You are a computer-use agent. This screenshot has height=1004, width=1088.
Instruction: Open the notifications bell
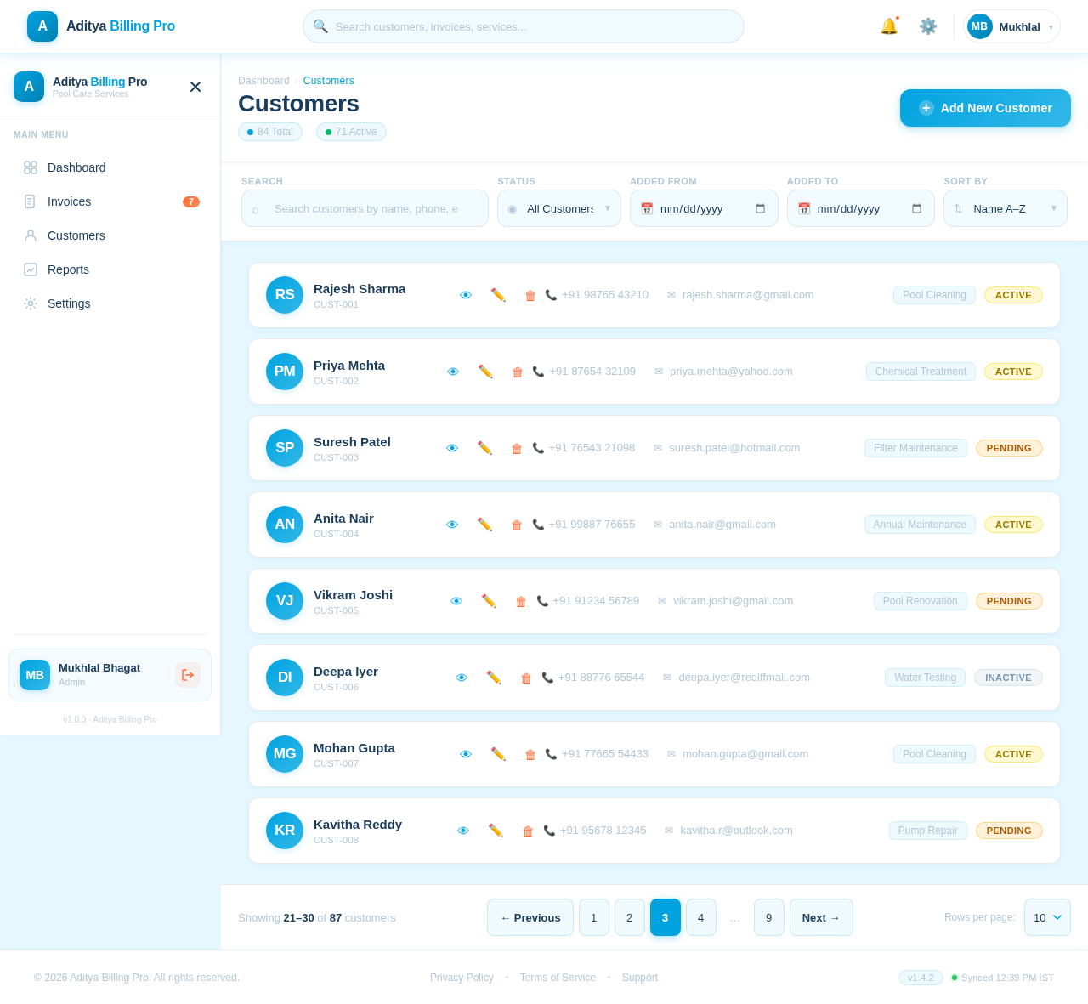(889, 26)
